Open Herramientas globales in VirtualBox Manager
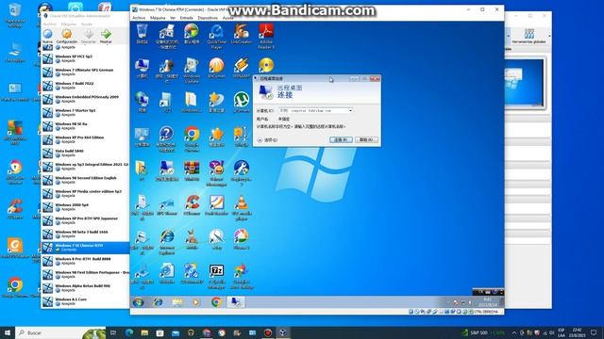 [528, 36]
